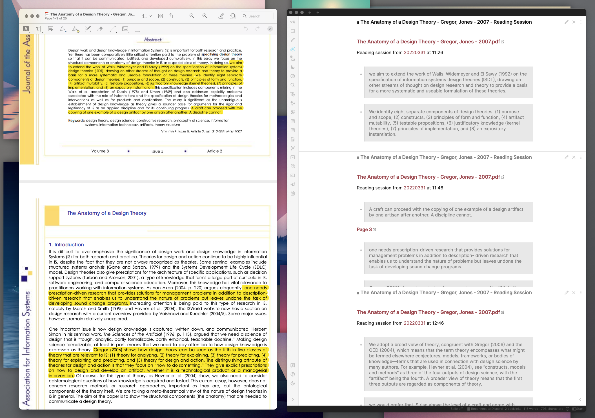Select the Line/arrow shape tool
595x418 pixels.
(113, 29)
